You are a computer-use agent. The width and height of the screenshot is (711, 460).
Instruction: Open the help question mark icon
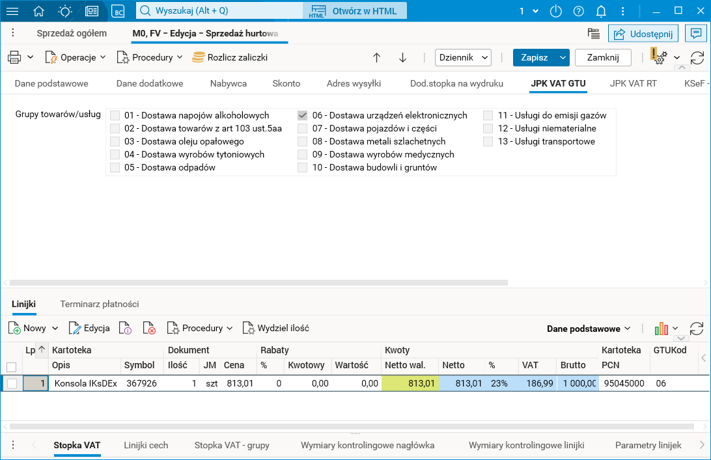[x=579, y=11]
